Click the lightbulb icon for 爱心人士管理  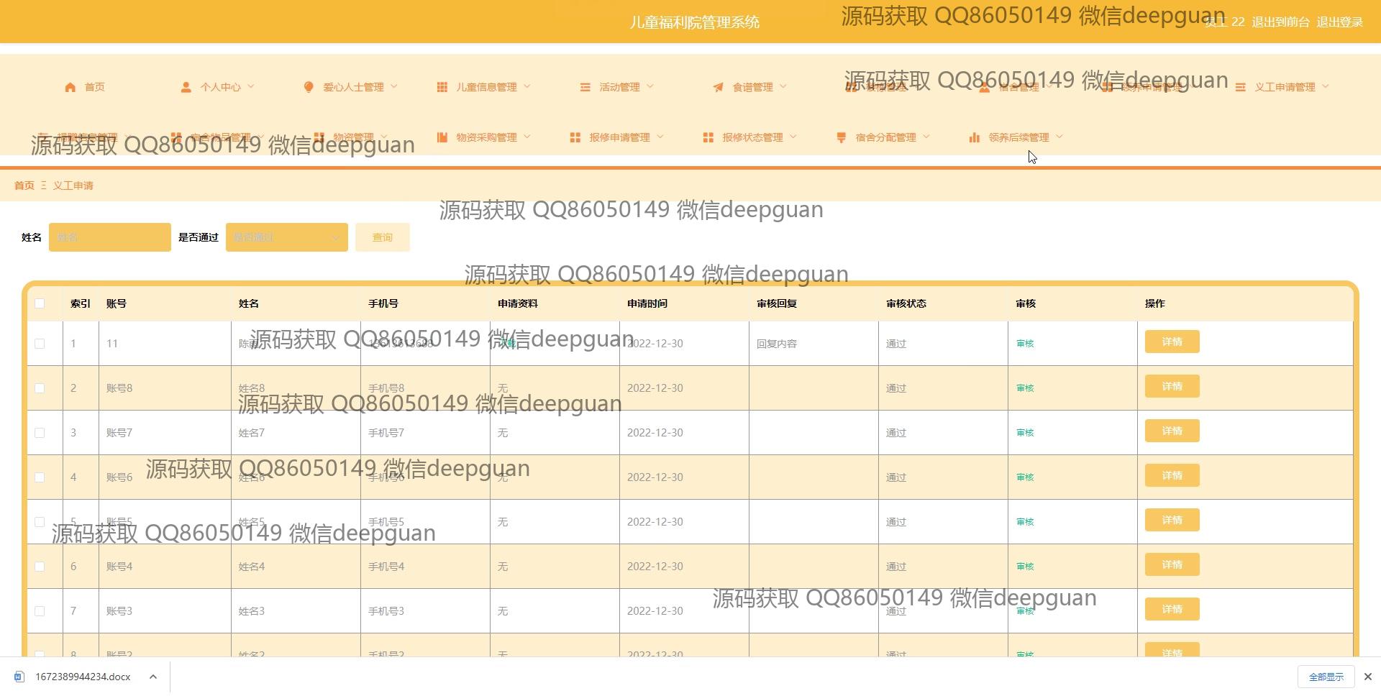309,87
